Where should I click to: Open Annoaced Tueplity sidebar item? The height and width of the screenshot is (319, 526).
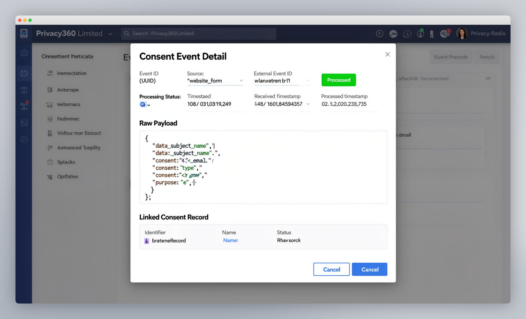(x=74, y=148)
